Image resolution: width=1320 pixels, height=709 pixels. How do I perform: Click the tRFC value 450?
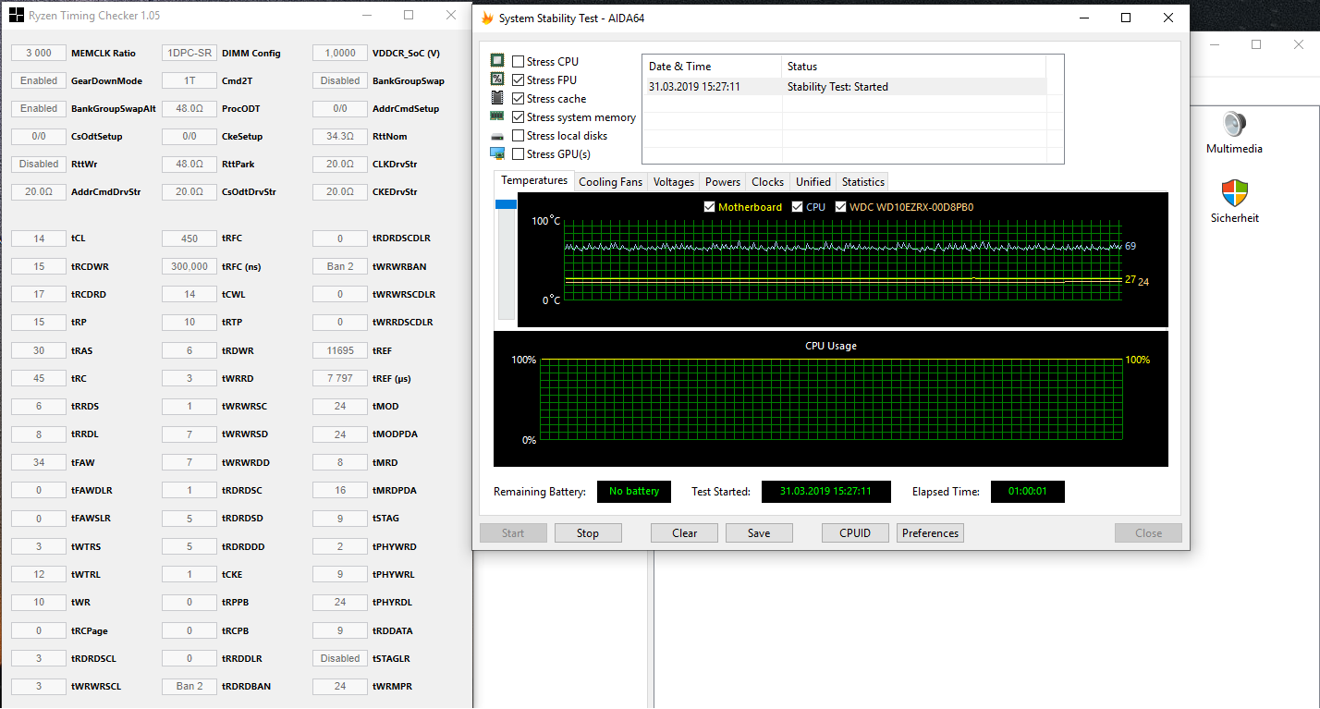[x=189, y=238]
